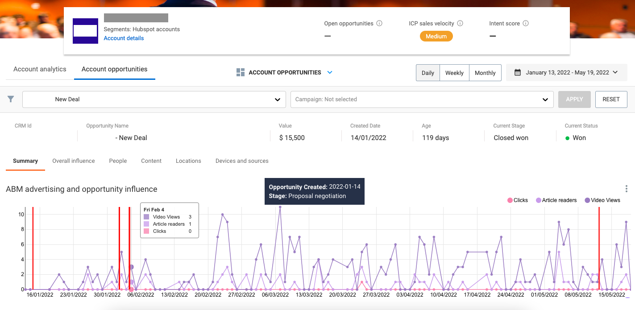Open the Summary sub-tab
This screenshot has height=310, width=635.
[25, 161]
